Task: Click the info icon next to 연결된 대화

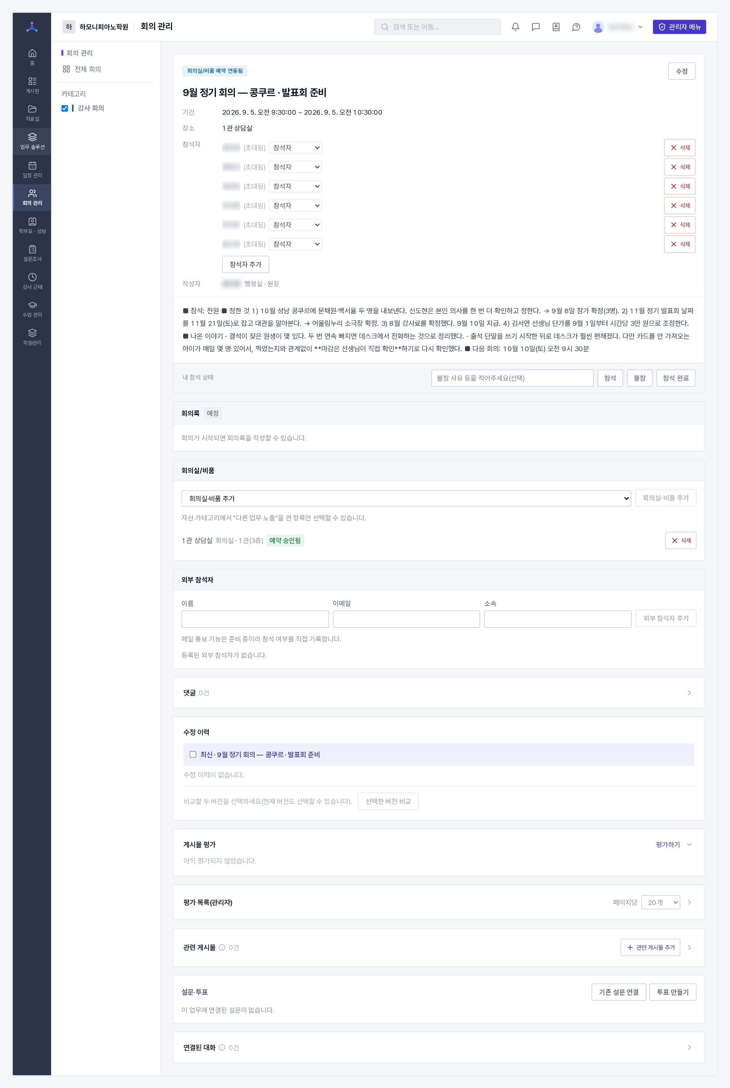Action: coord(222,1047)
